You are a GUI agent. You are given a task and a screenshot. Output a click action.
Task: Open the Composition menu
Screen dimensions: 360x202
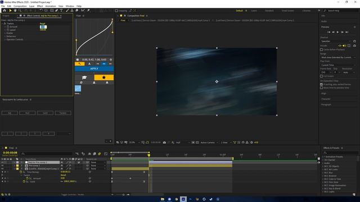(20, 6)
